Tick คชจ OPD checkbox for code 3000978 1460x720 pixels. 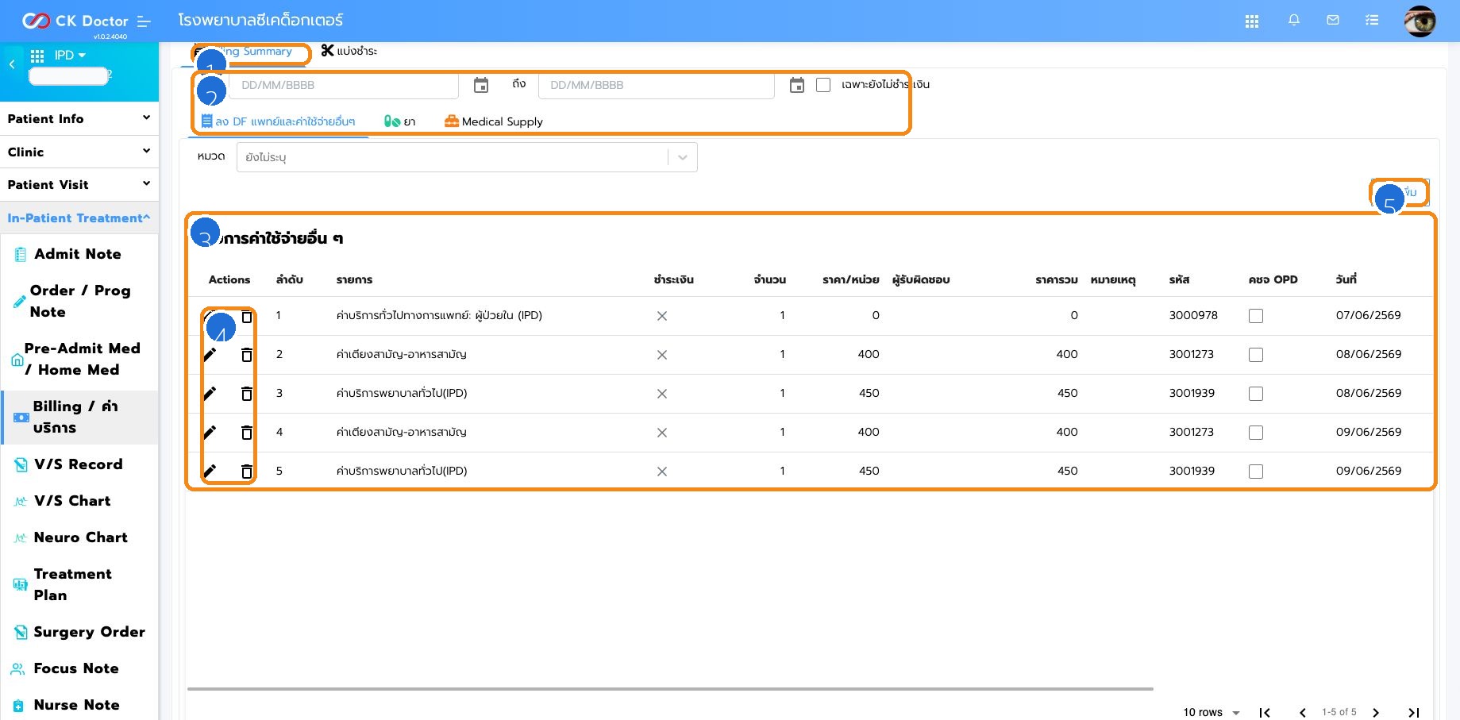tap(1256, 316)
